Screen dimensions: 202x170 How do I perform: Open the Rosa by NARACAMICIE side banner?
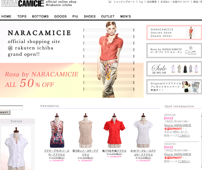point(174,50)
